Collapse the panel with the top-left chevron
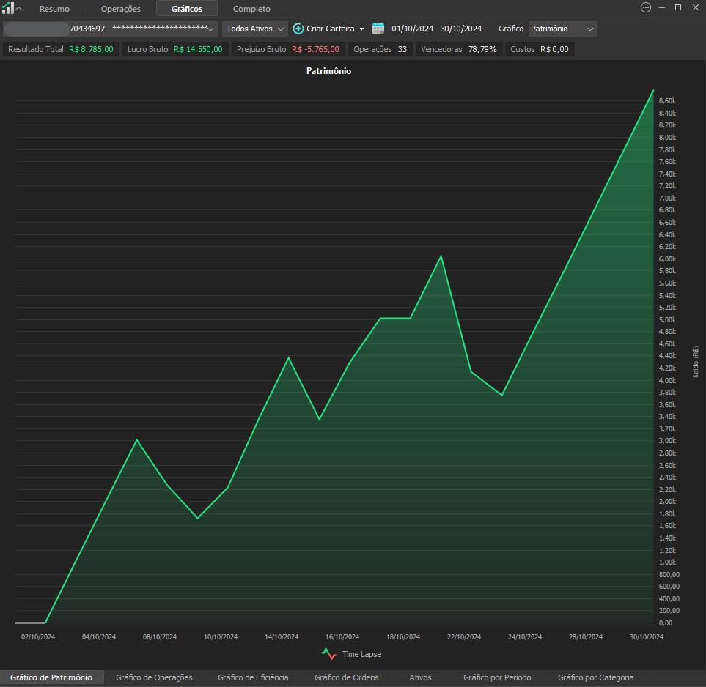The image size is (706, 687). pyautogui.click(x=19, y=9)
